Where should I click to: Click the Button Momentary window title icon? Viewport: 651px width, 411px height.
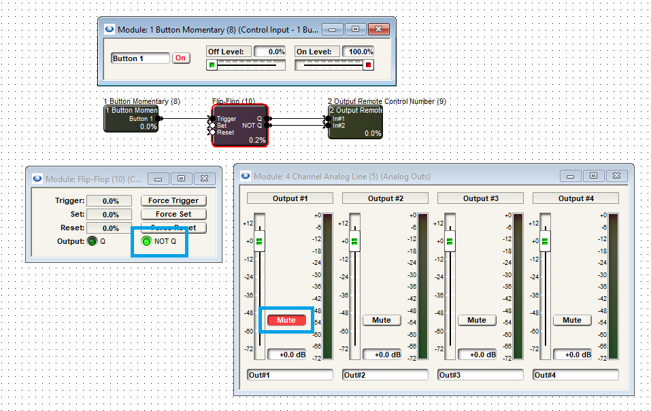tap(109, 29)
